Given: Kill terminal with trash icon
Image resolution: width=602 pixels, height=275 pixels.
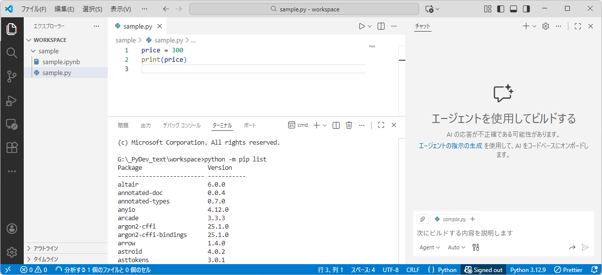Looking at the screenshot, I should (349, 125).
